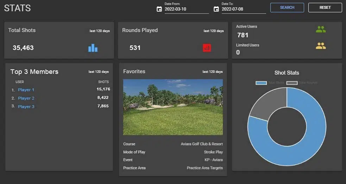Click the Date From calendar icon
The width and height of the screenshot is (346, 184).
159,9
